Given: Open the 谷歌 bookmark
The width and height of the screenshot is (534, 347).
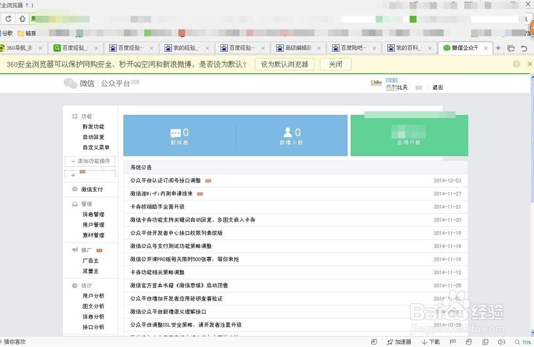Looking at the screenshot, I should (7, 33).
